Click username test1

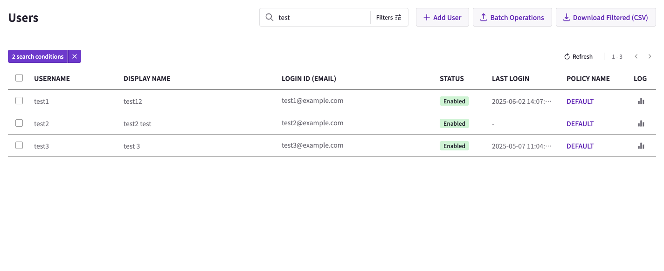[x=41, y=102]
